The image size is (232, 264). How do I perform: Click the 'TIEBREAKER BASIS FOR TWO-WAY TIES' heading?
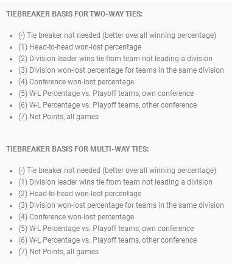click(74, 14)
